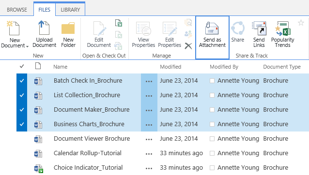Expand the New Document dropdown arrow
The image size is (309, 175).
click(x=28, y=46)
